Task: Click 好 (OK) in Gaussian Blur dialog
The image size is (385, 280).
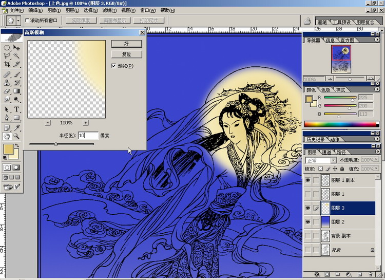Action: coord(126,44)
